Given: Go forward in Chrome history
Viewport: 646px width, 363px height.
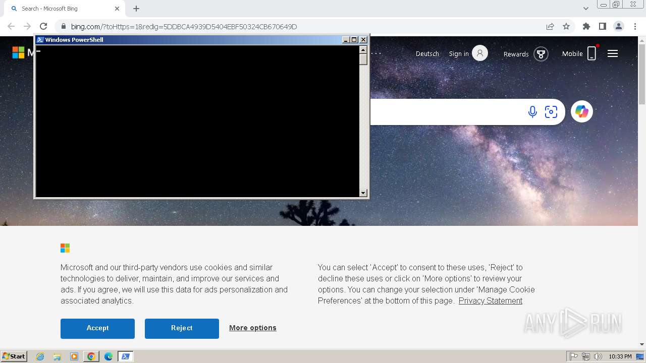Looking at the screenshot, I should click(27, 26).
